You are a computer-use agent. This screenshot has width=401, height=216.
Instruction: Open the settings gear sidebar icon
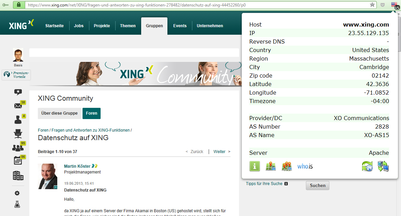click(17, 193)
